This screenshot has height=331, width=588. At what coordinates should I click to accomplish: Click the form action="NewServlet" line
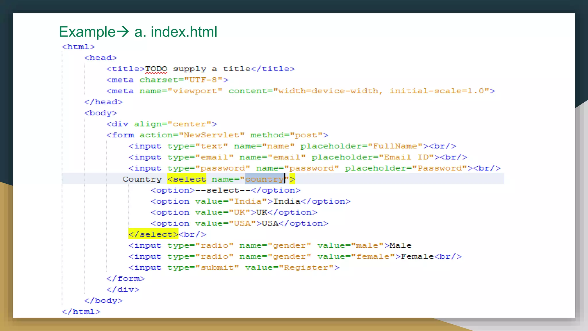pyautogui.click(x=217, y=135)
